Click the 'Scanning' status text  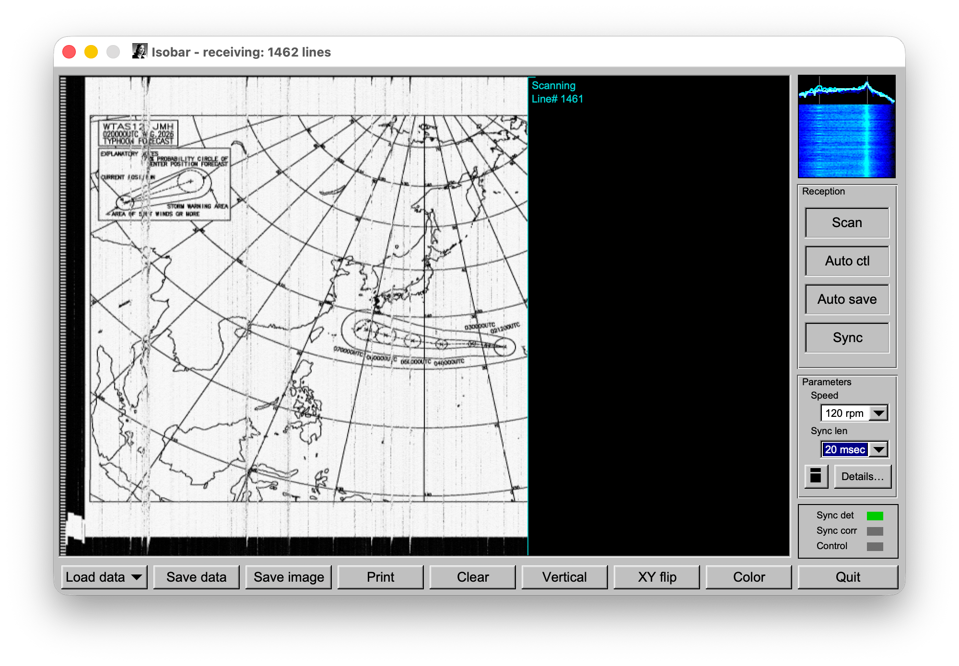pyautogui.click(x=553, y=85)
